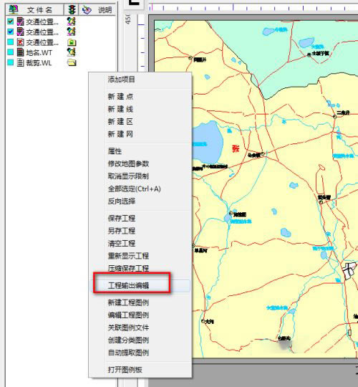The image size is (358, 387).
Task: Click 保存工程 in the menu
Action: point(121,218)
